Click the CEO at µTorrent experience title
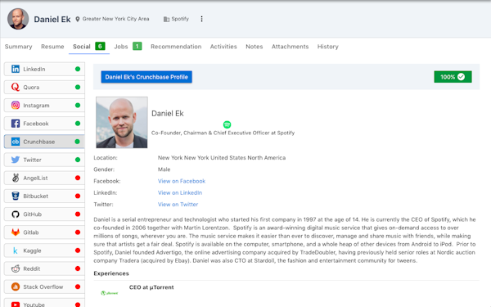This screenshot has width=491, height=307. (x=151, y=287)
